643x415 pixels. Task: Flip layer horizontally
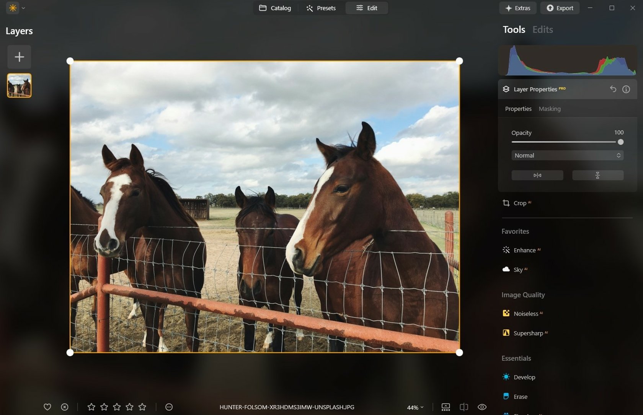(x=537, y=175)
